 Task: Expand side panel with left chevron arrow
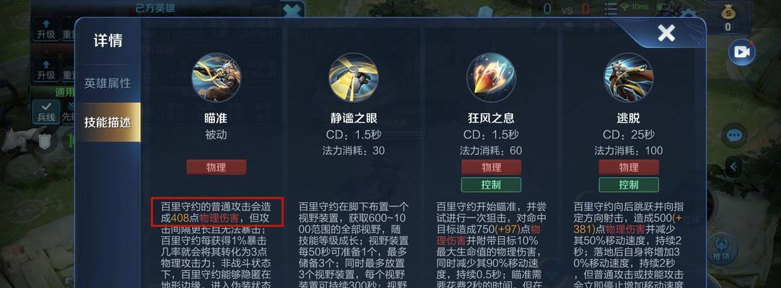733,167
